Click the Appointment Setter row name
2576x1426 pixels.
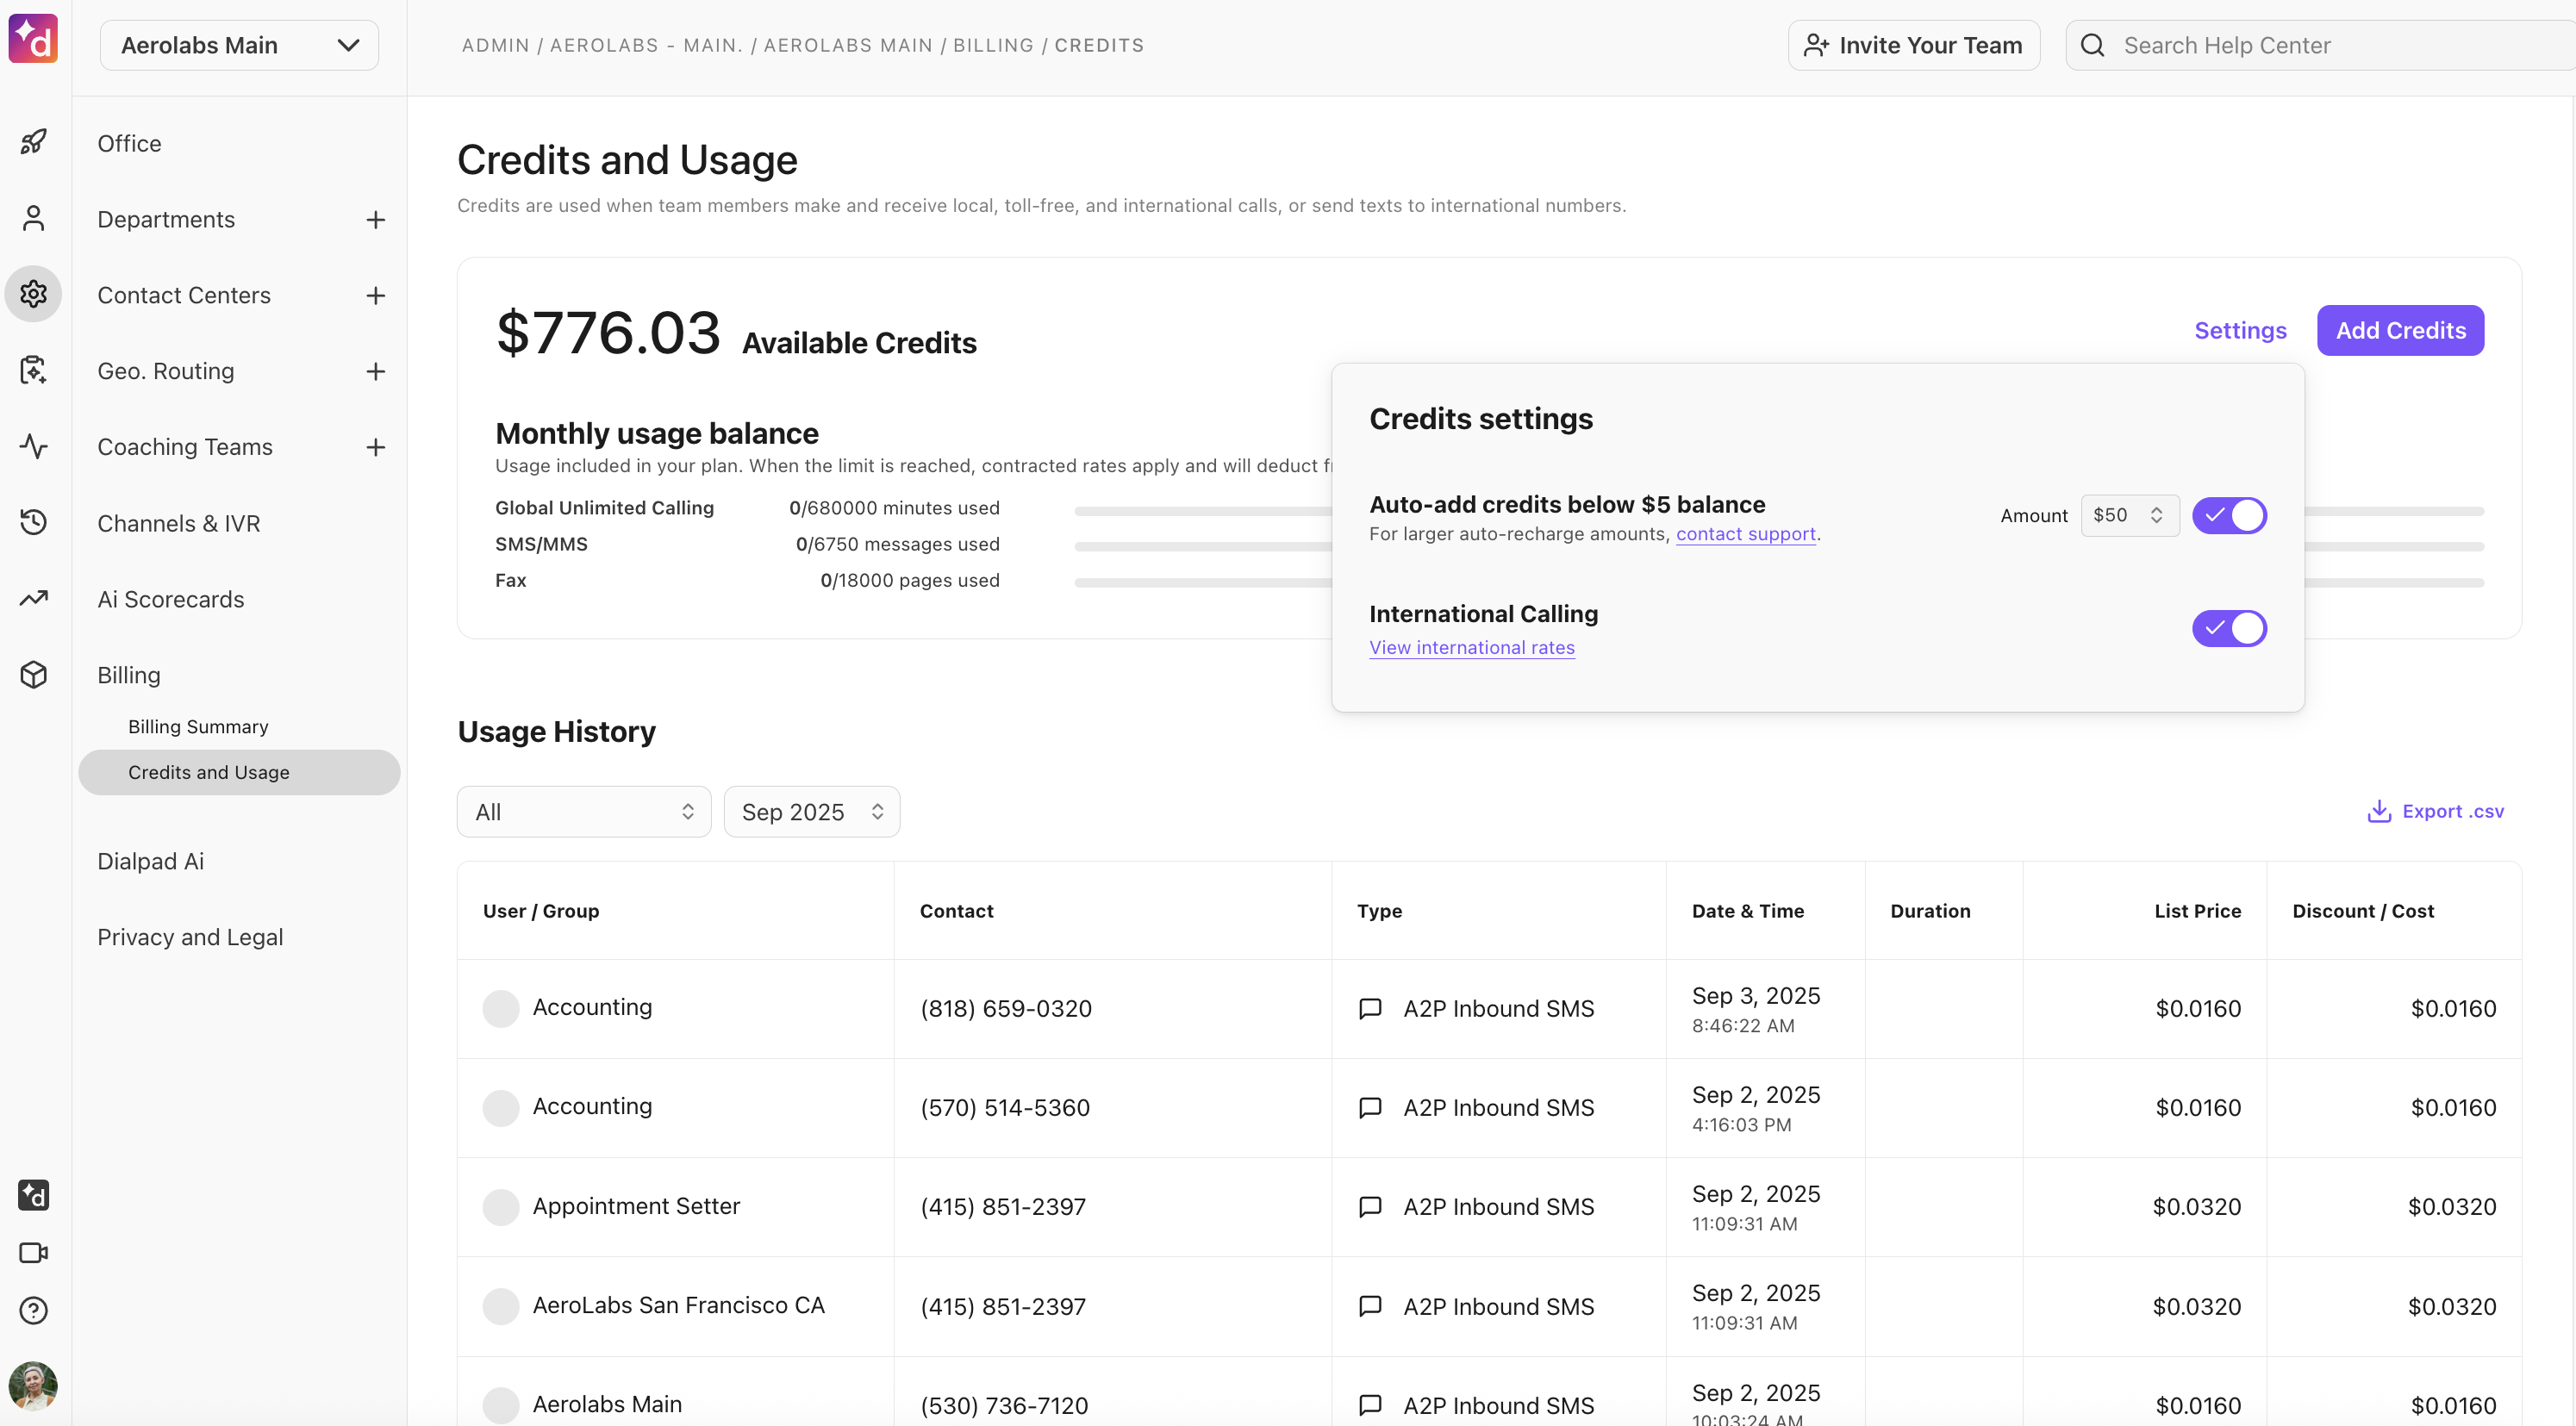(636, 1206)
